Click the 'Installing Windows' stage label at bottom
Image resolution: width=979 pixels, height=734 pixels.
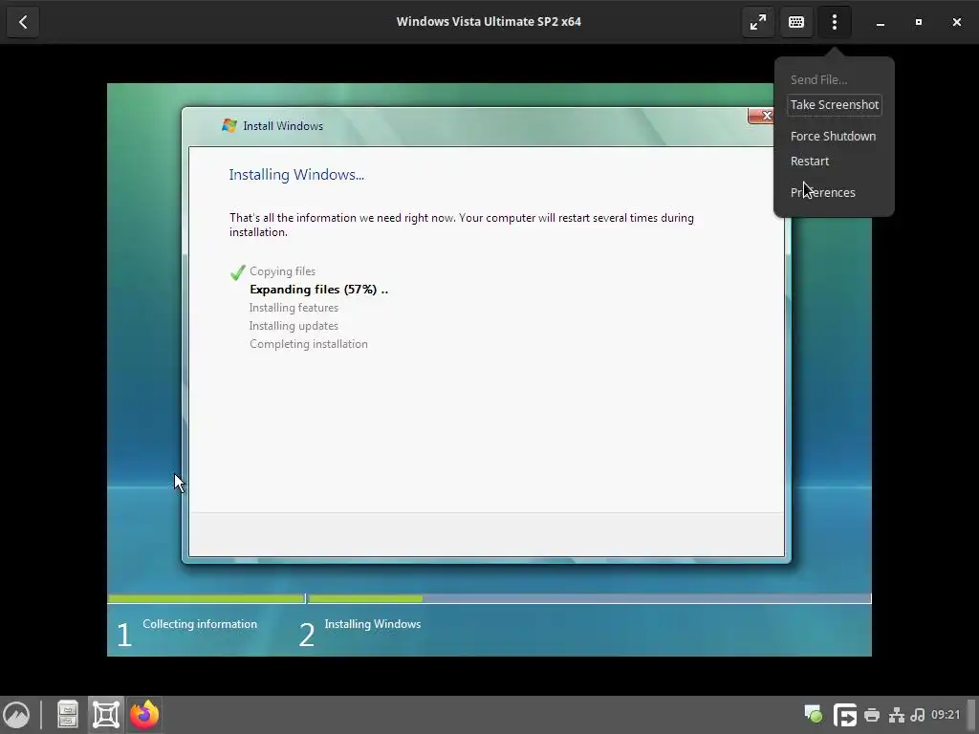[373, 624]
